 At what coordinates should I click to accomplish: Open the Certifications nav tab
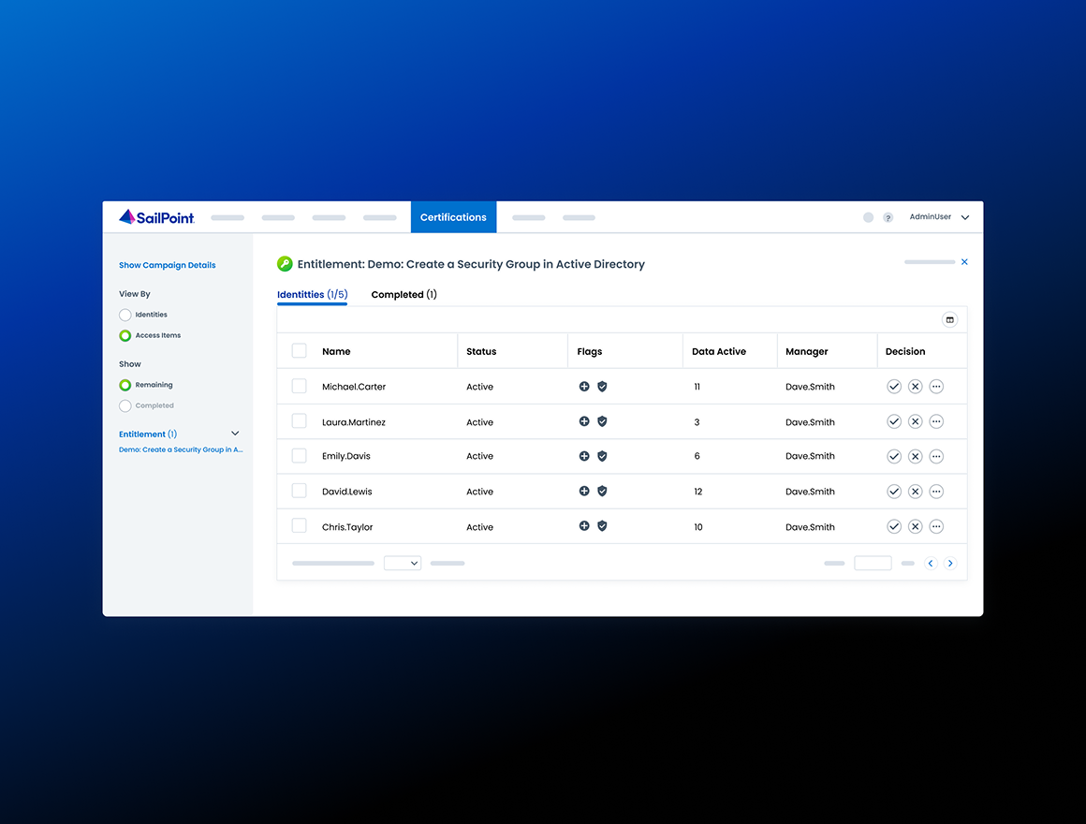[x=454, y=217]
